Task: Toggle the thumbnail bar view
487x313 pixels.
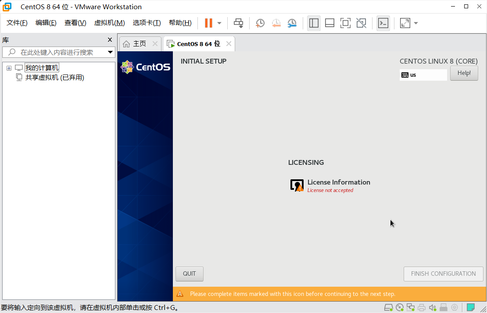Action: (329, 23)
